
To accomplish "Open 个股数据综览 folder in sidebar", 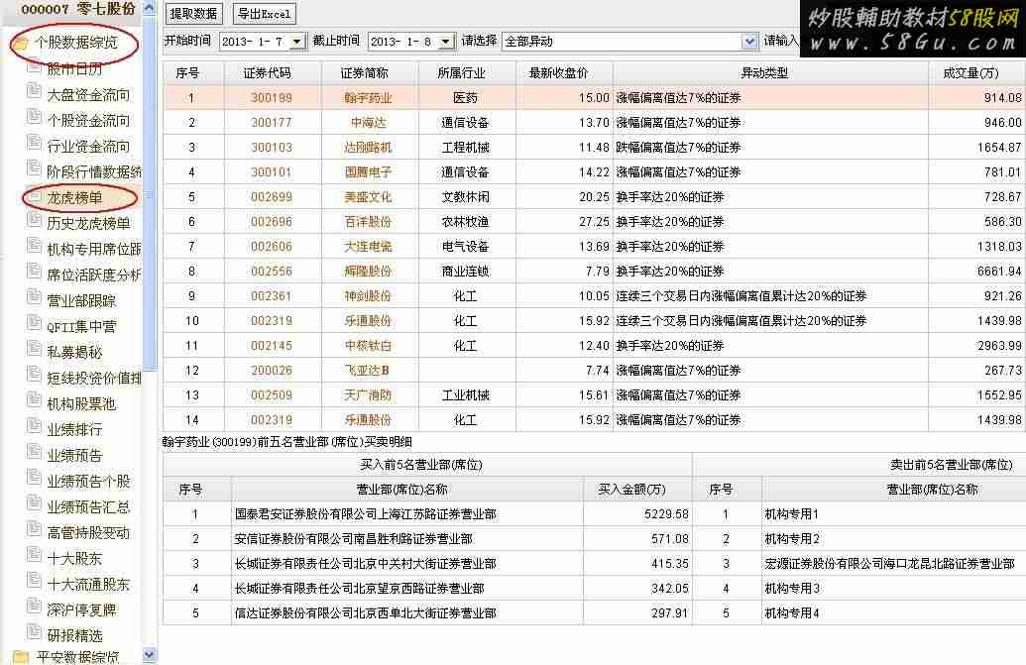I will point(75,43).
